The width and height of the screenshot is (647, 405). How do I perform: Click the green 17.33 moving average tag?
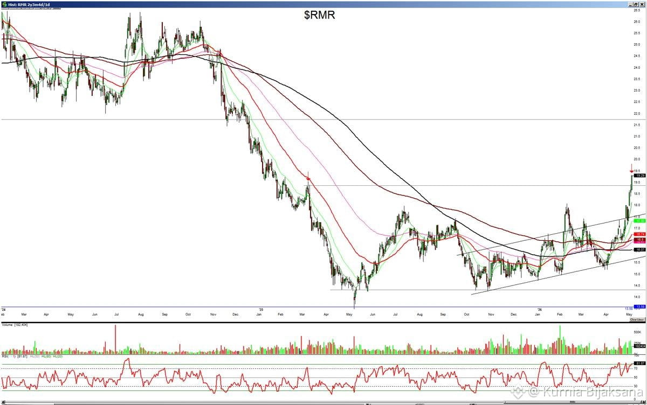639,221
